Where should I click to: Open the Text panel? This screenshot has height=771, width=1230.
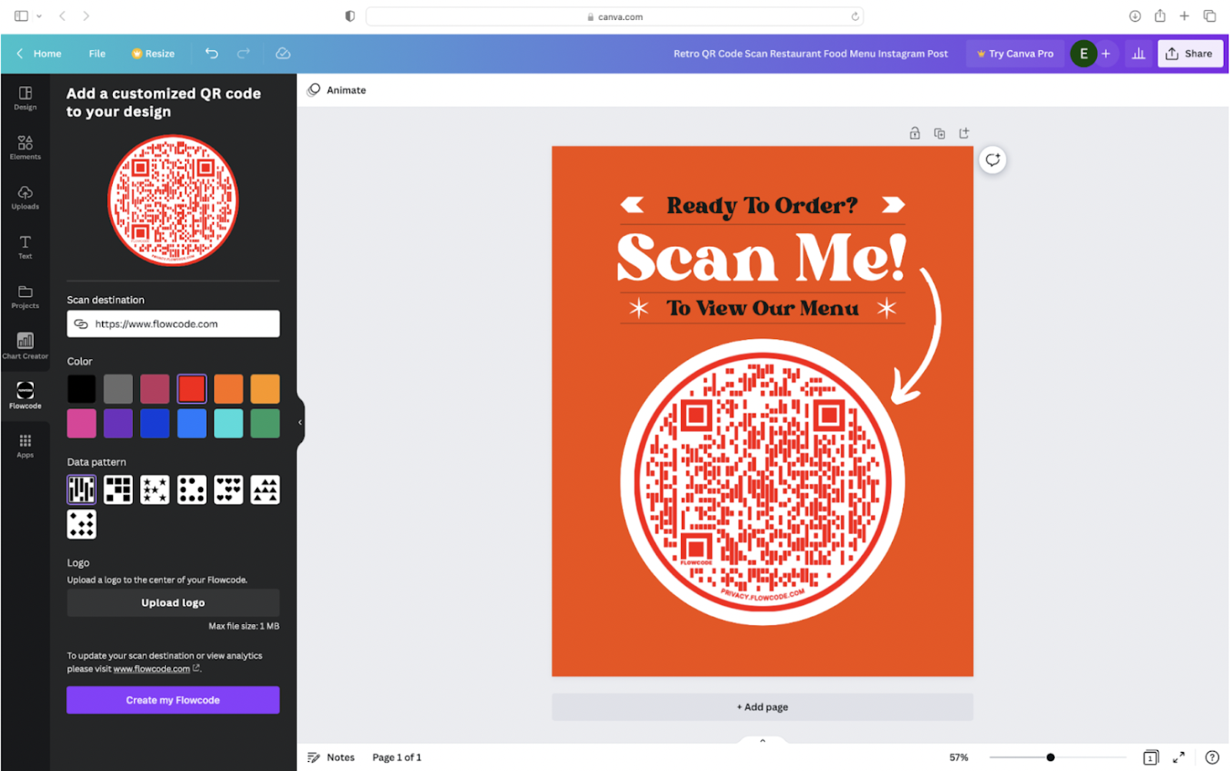(25, 246)
